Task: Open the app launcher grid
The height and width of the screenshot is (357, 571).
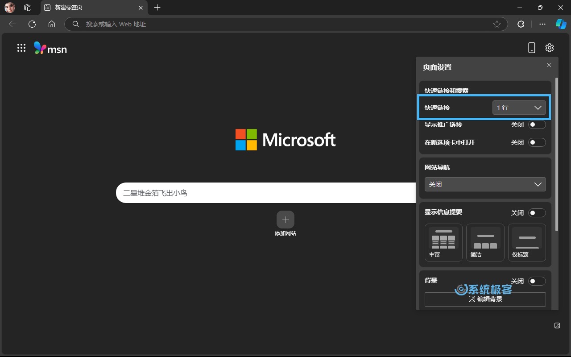Action: tap(21, 48)
